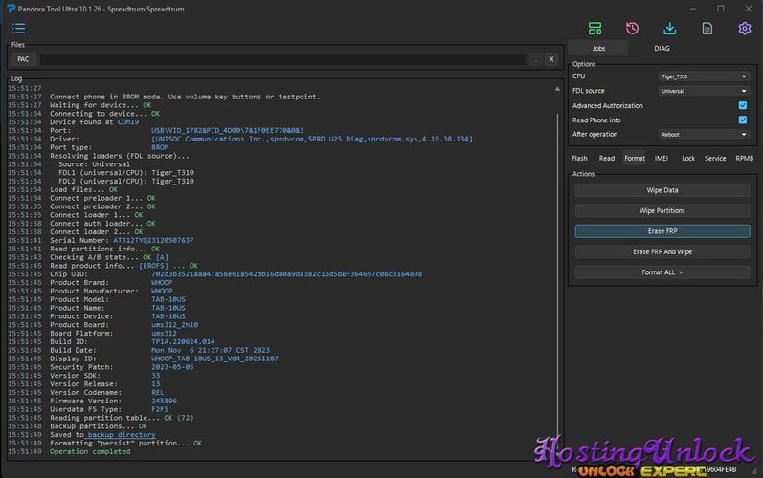Open the backup directory link in log
This screenshot has width=763, height=478.
(122, 435)
